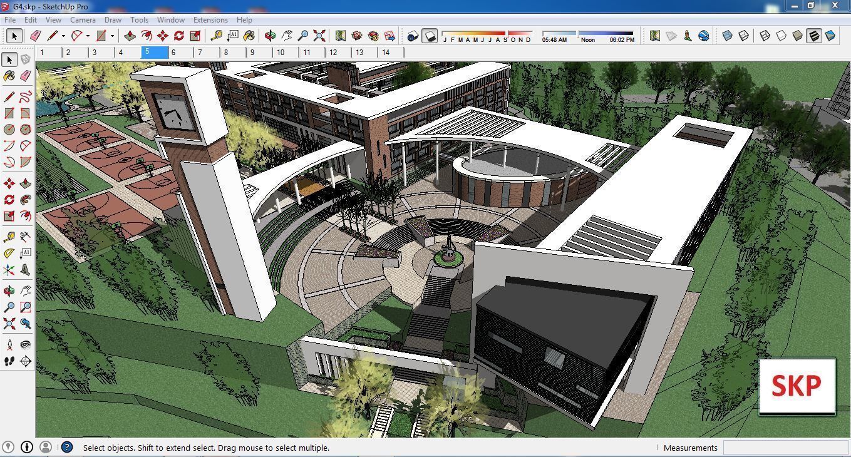Switch to Monochrome style
This screenshot has height=457, width=851.
830,36
